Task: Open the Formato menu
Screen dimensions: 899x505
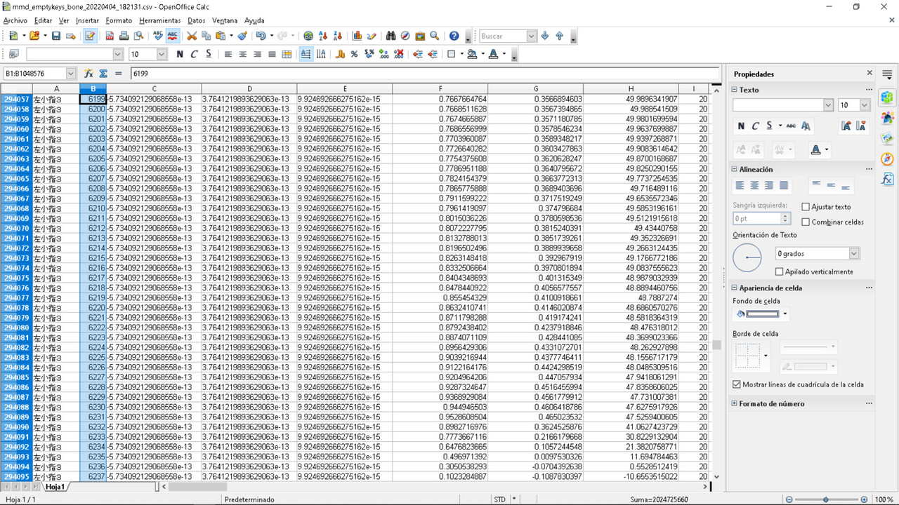Action: 119,20
